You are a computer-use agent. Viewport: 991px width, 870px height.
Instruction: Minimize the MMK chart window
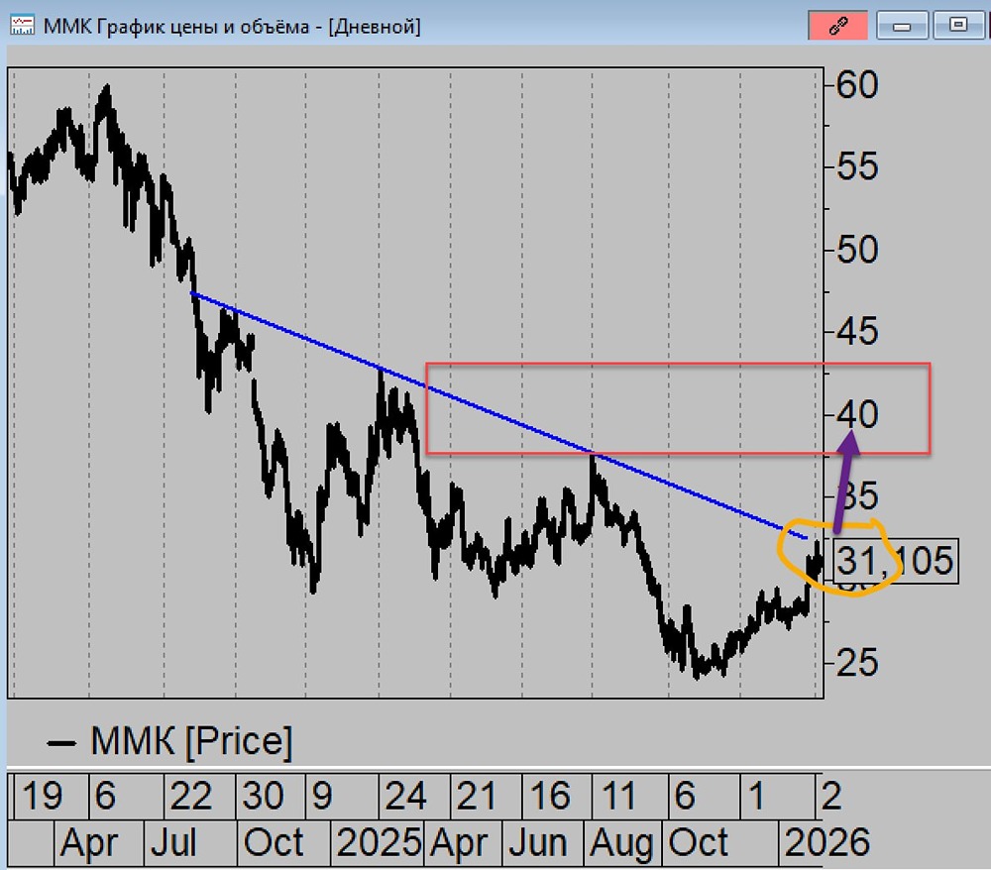902,26
